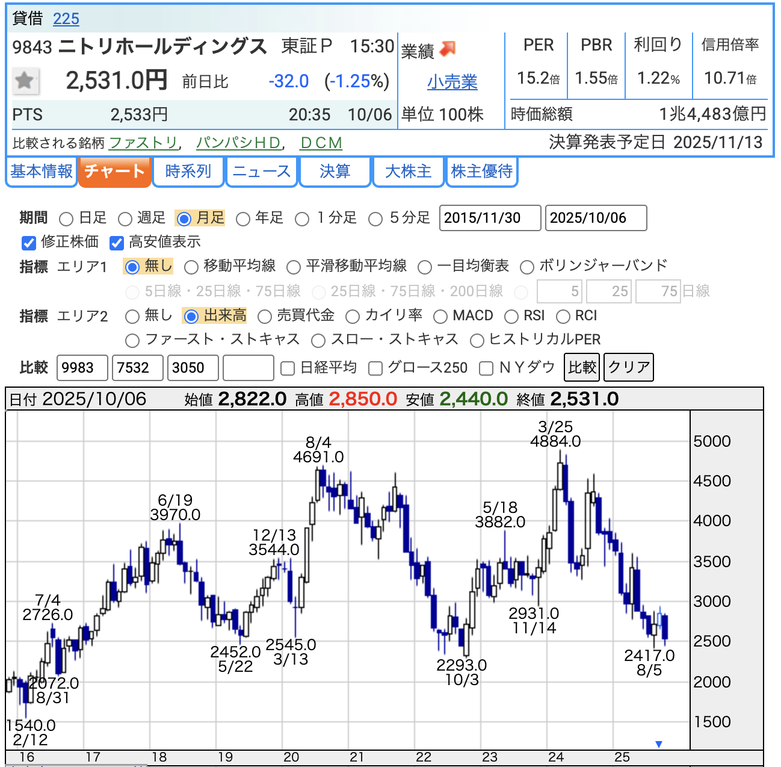
Task: Open the 決算 tab
Action: tap(335, 172)
